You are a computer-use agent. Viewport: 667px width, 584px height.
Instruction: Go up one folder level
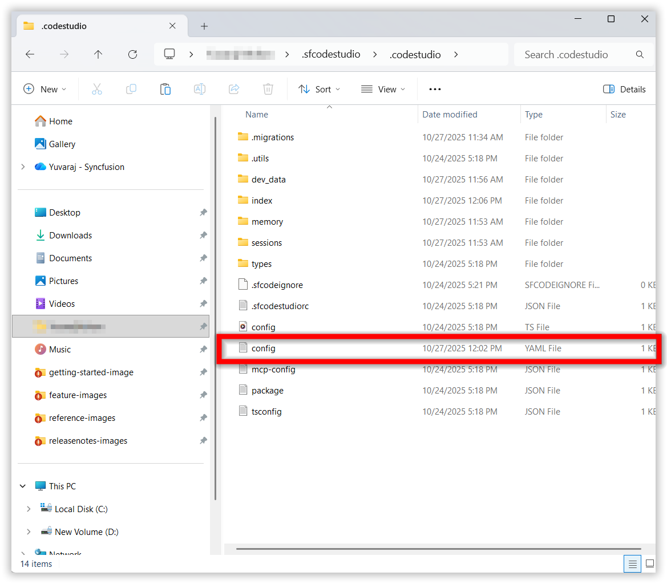[98, 55]
